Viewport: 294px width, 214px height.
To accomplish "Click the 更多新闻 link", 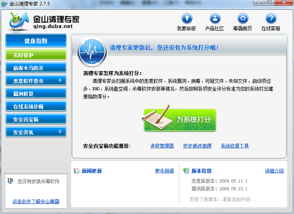I will coord(165,171).
